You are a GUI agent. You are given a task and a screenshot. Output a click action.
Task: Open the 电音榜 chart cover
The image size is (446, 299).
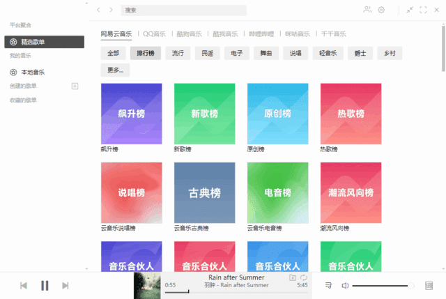tap(277, 192)
